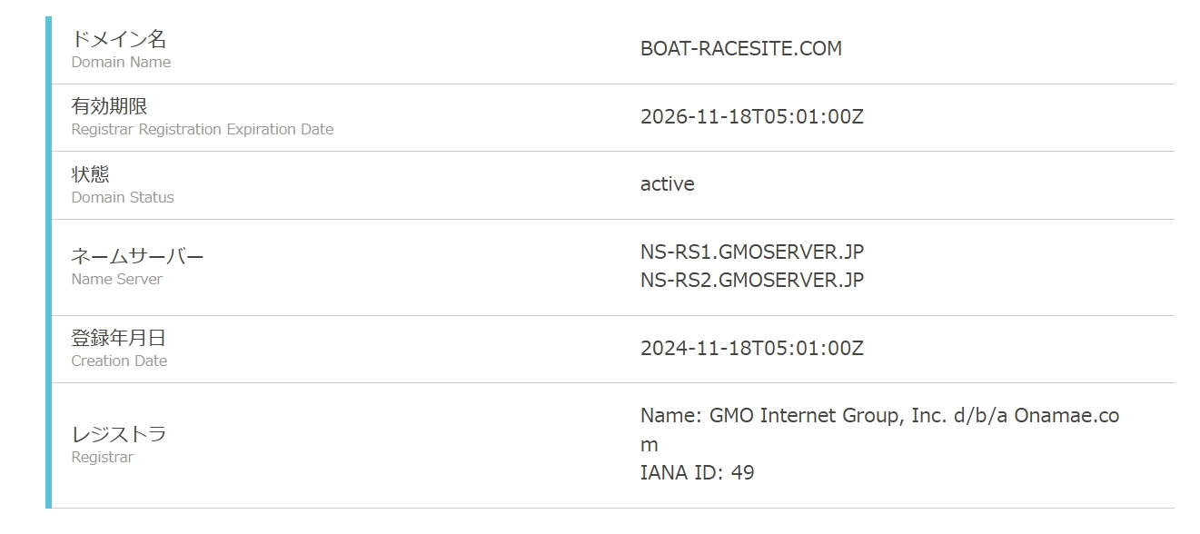Click the 状態 heading

(x=90, y=173)
